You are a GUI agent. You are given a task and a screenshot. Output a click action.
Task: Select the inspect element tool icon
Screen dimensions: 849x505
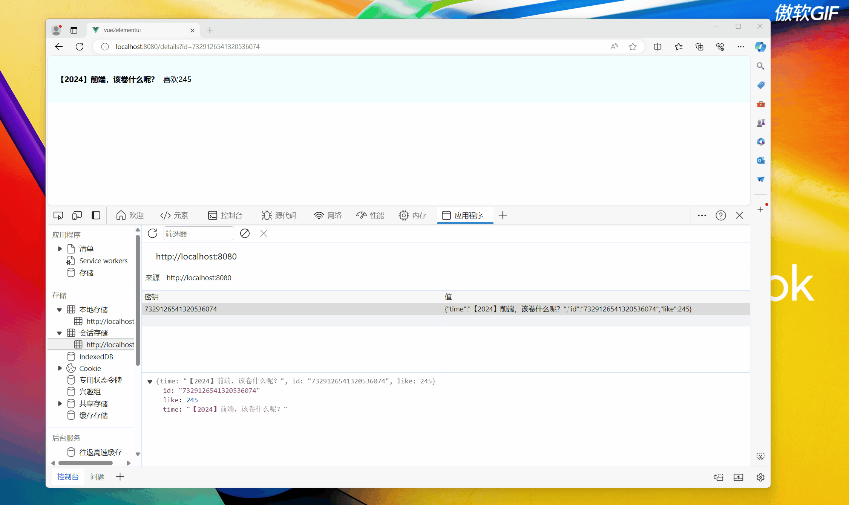58,215
